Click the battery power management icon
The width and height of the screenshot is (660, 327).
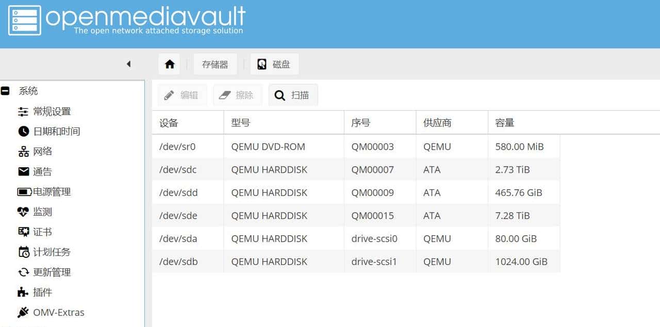click(24, 192)
